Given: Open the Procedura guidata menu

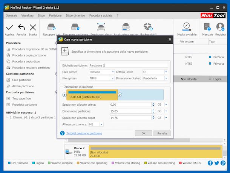Looking at the screenshot, I should [101, 15].
